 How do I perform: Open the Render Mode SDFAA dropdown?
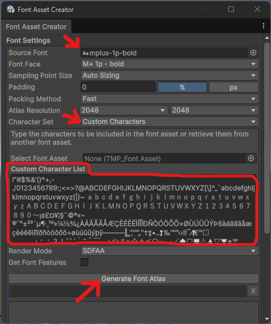[169, 251]
